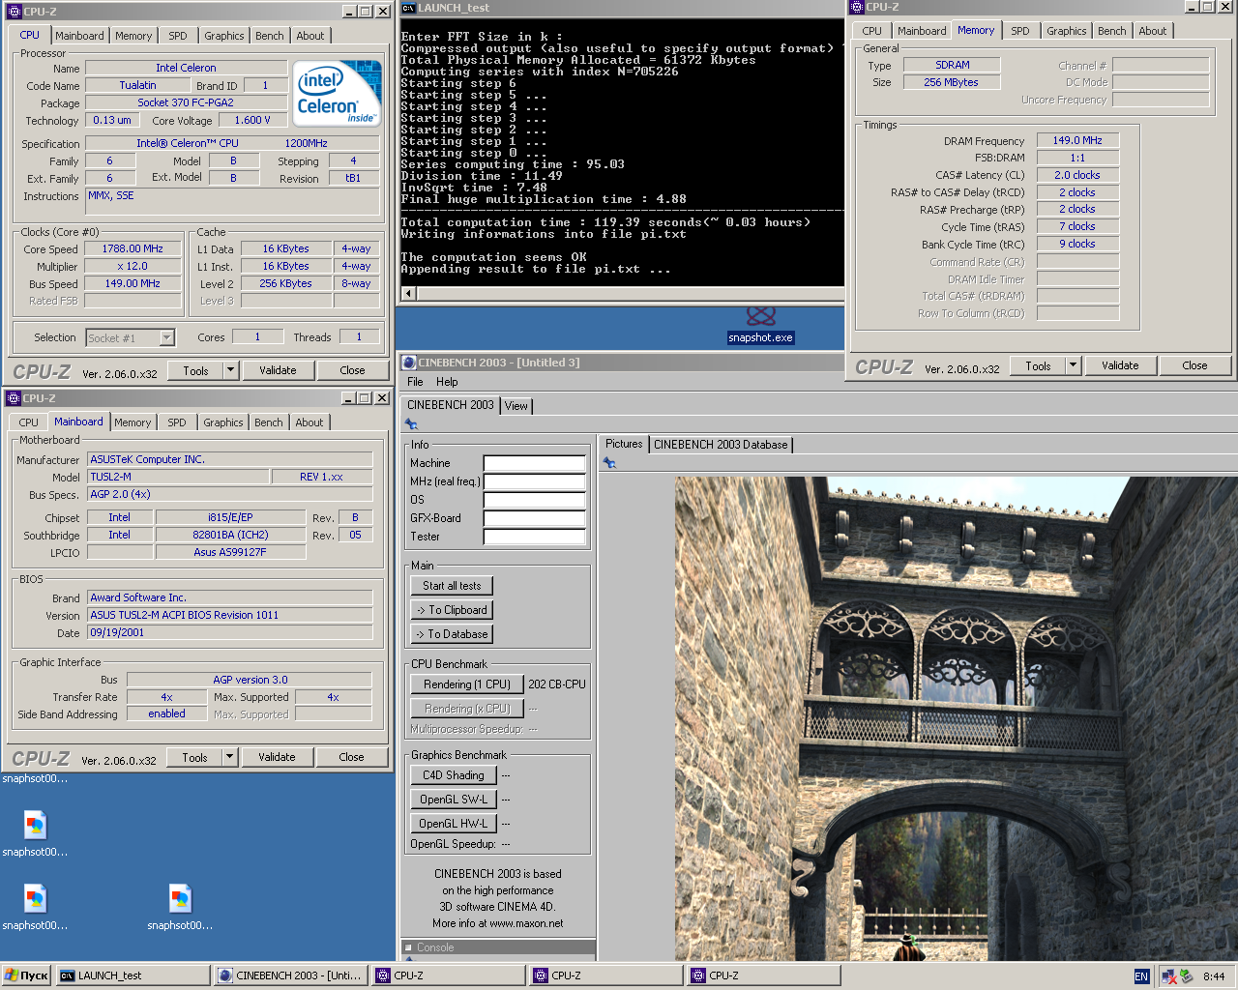
Task: Select the rightmost snaphsot00 image file on desktop
Action: coord(180,907)
